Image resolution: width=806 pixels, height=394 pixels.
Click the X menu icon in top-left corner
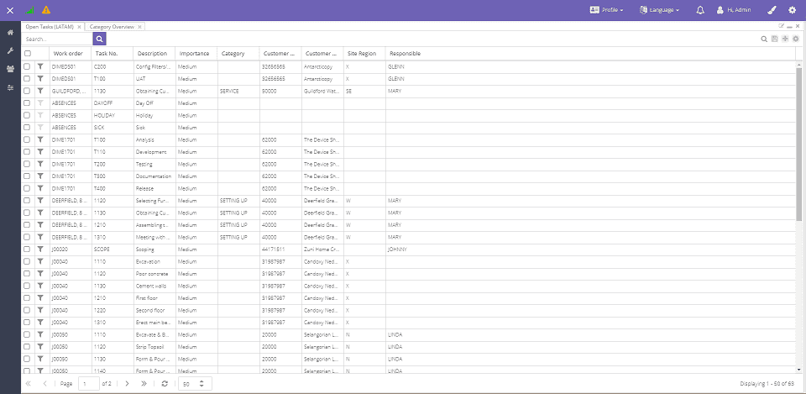coord(10,10)
